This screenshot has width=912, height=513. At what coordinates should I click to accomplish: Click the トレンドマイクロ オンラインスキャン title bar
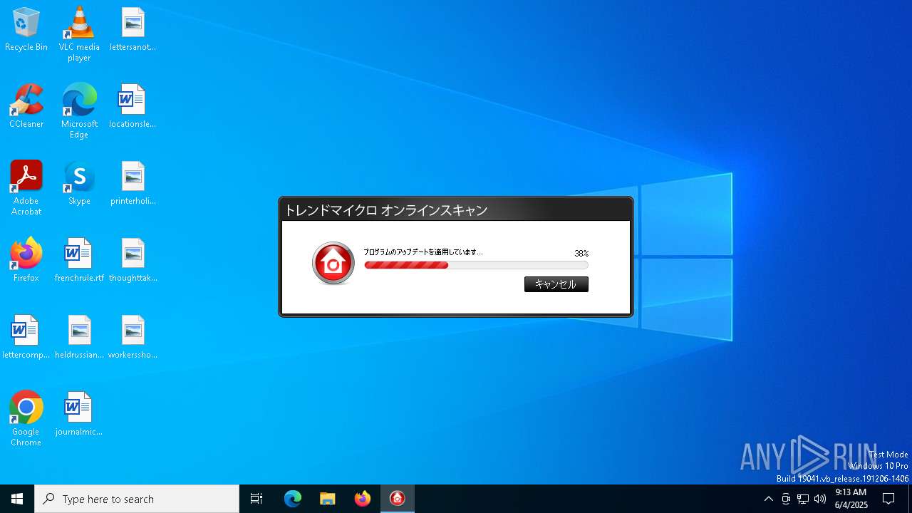tap(456, 210)
